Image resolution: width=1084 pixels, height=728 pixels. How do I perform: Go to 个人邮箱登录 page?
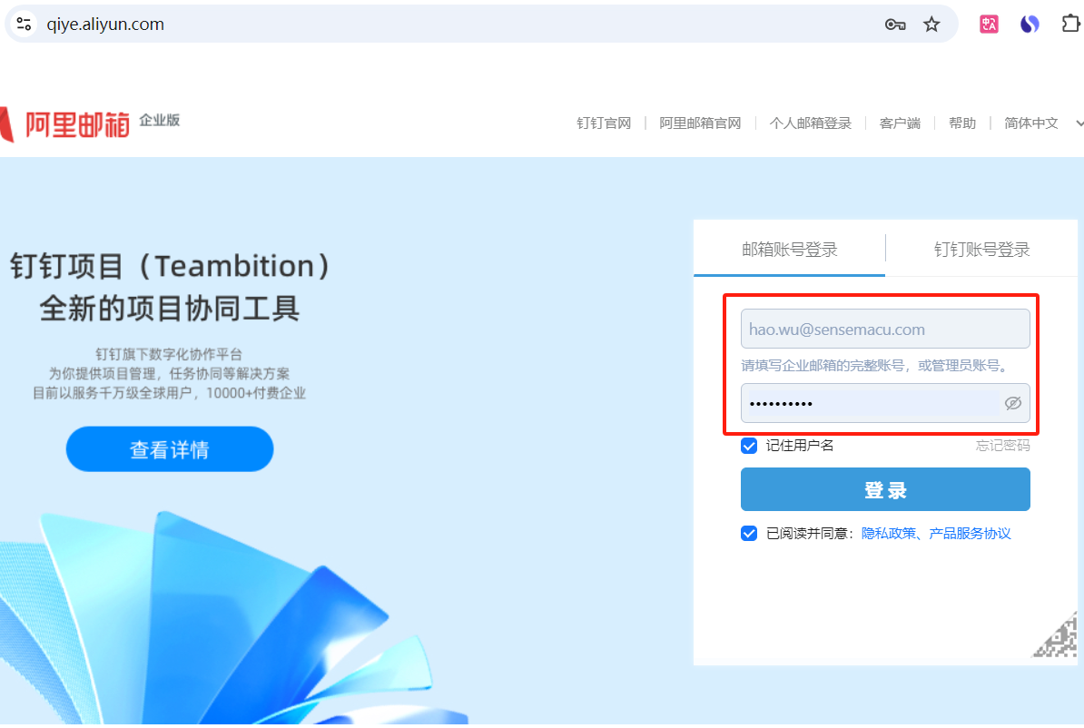pyautogui.click(x=810, y=123)
